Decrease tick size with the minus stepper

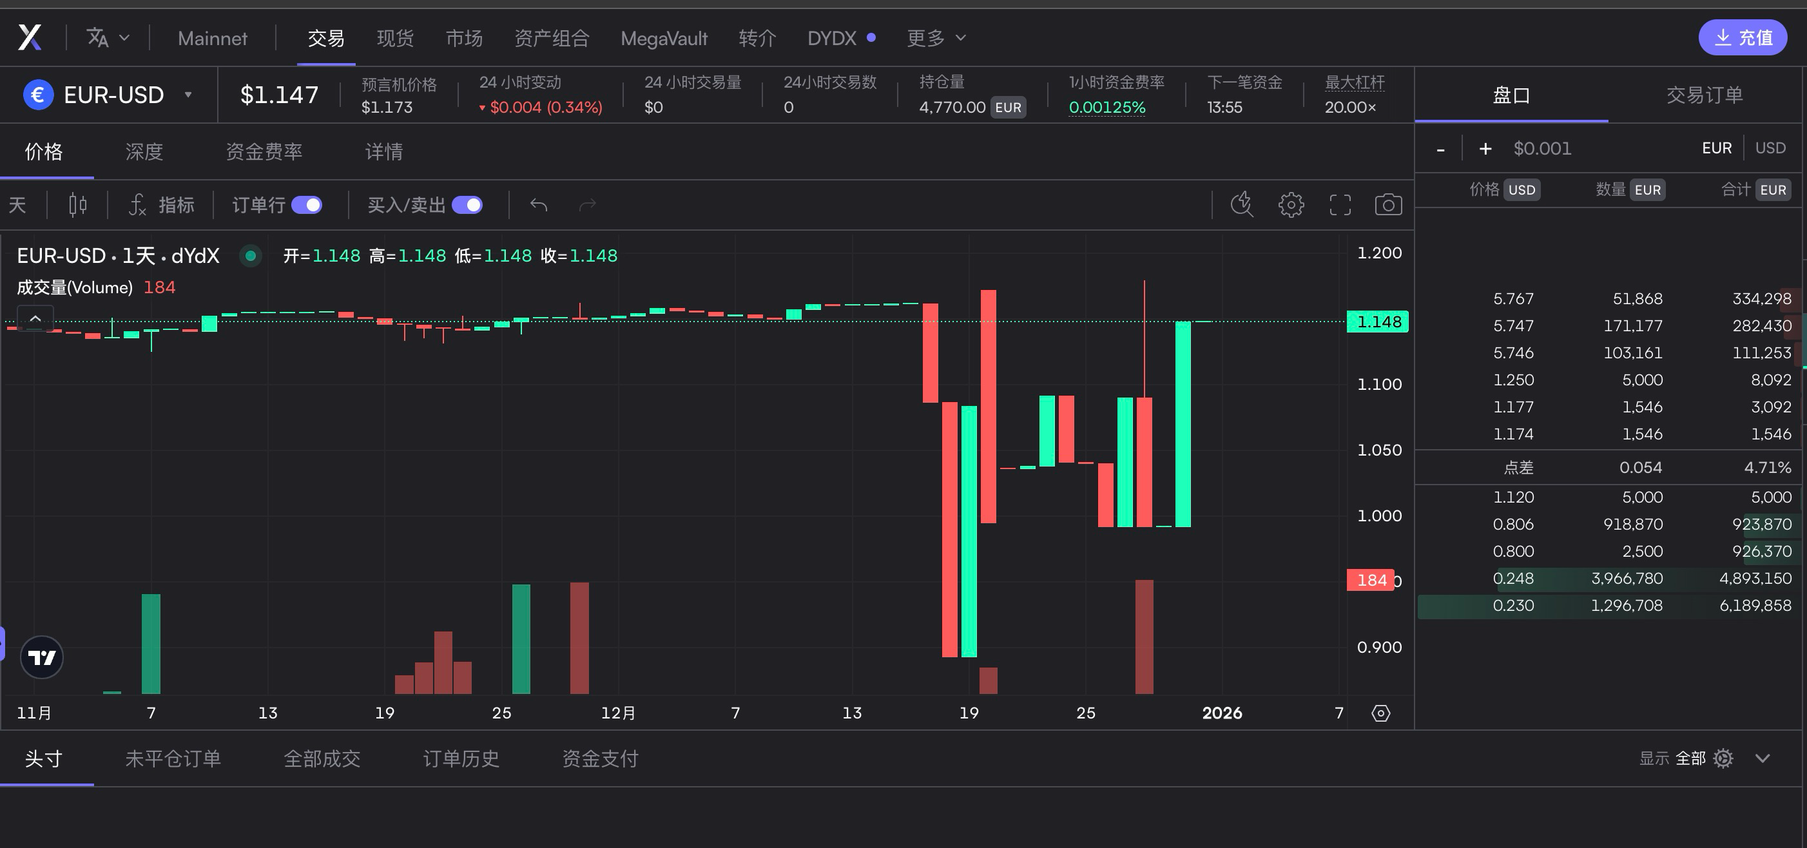[x=1440, y=148]
